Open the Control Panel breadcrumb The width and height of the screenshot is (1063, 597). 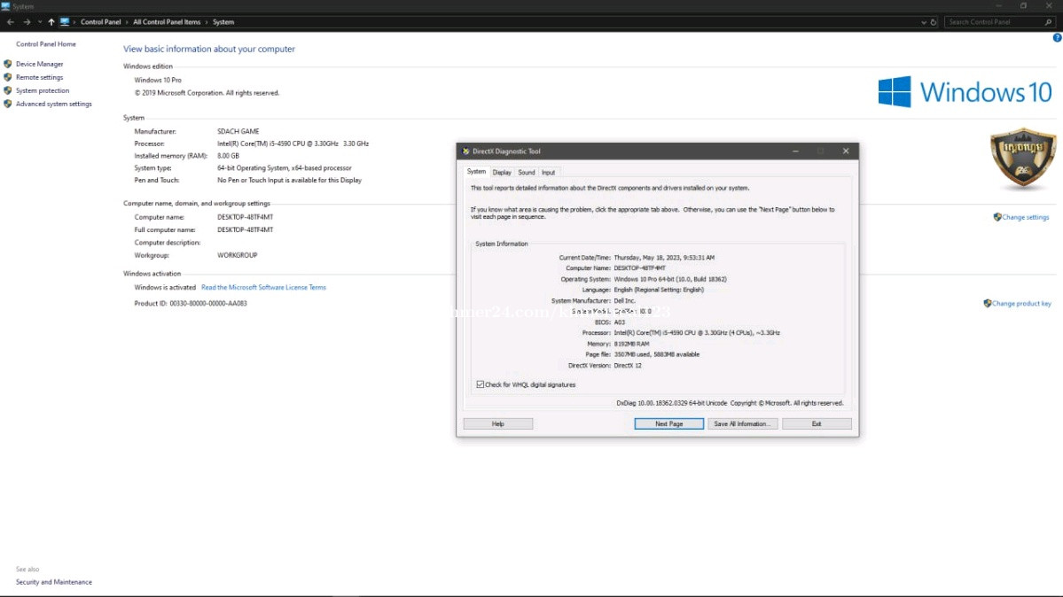click(x=100, y=21)
